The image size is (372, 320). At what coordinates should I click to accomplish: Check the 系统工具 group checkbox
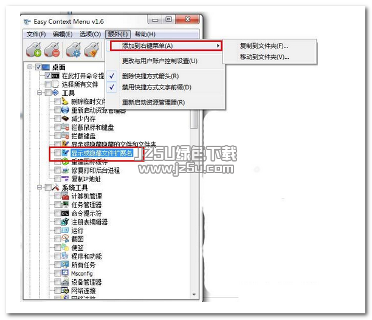pyautogui.click(x=48, y=187)
